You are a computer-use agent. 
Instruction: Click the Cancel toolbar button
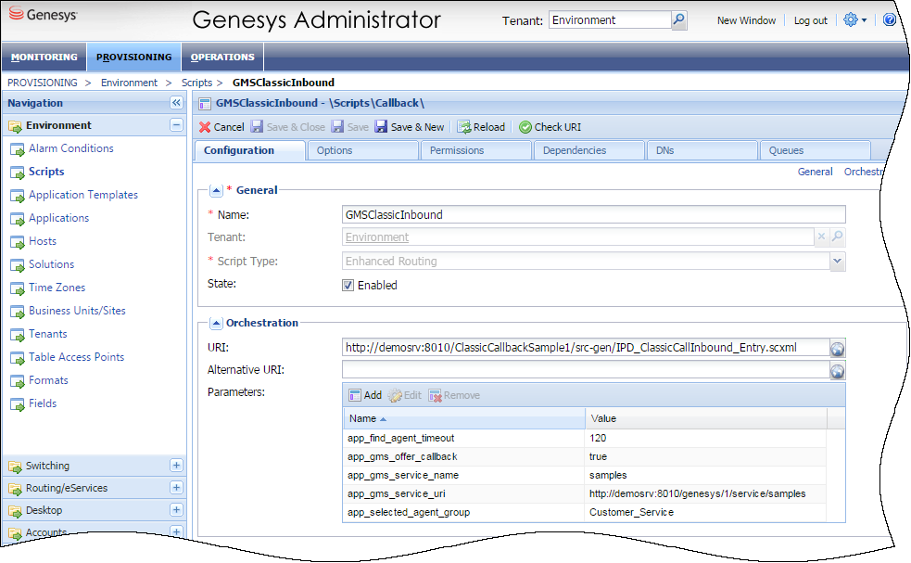[221, 127]
